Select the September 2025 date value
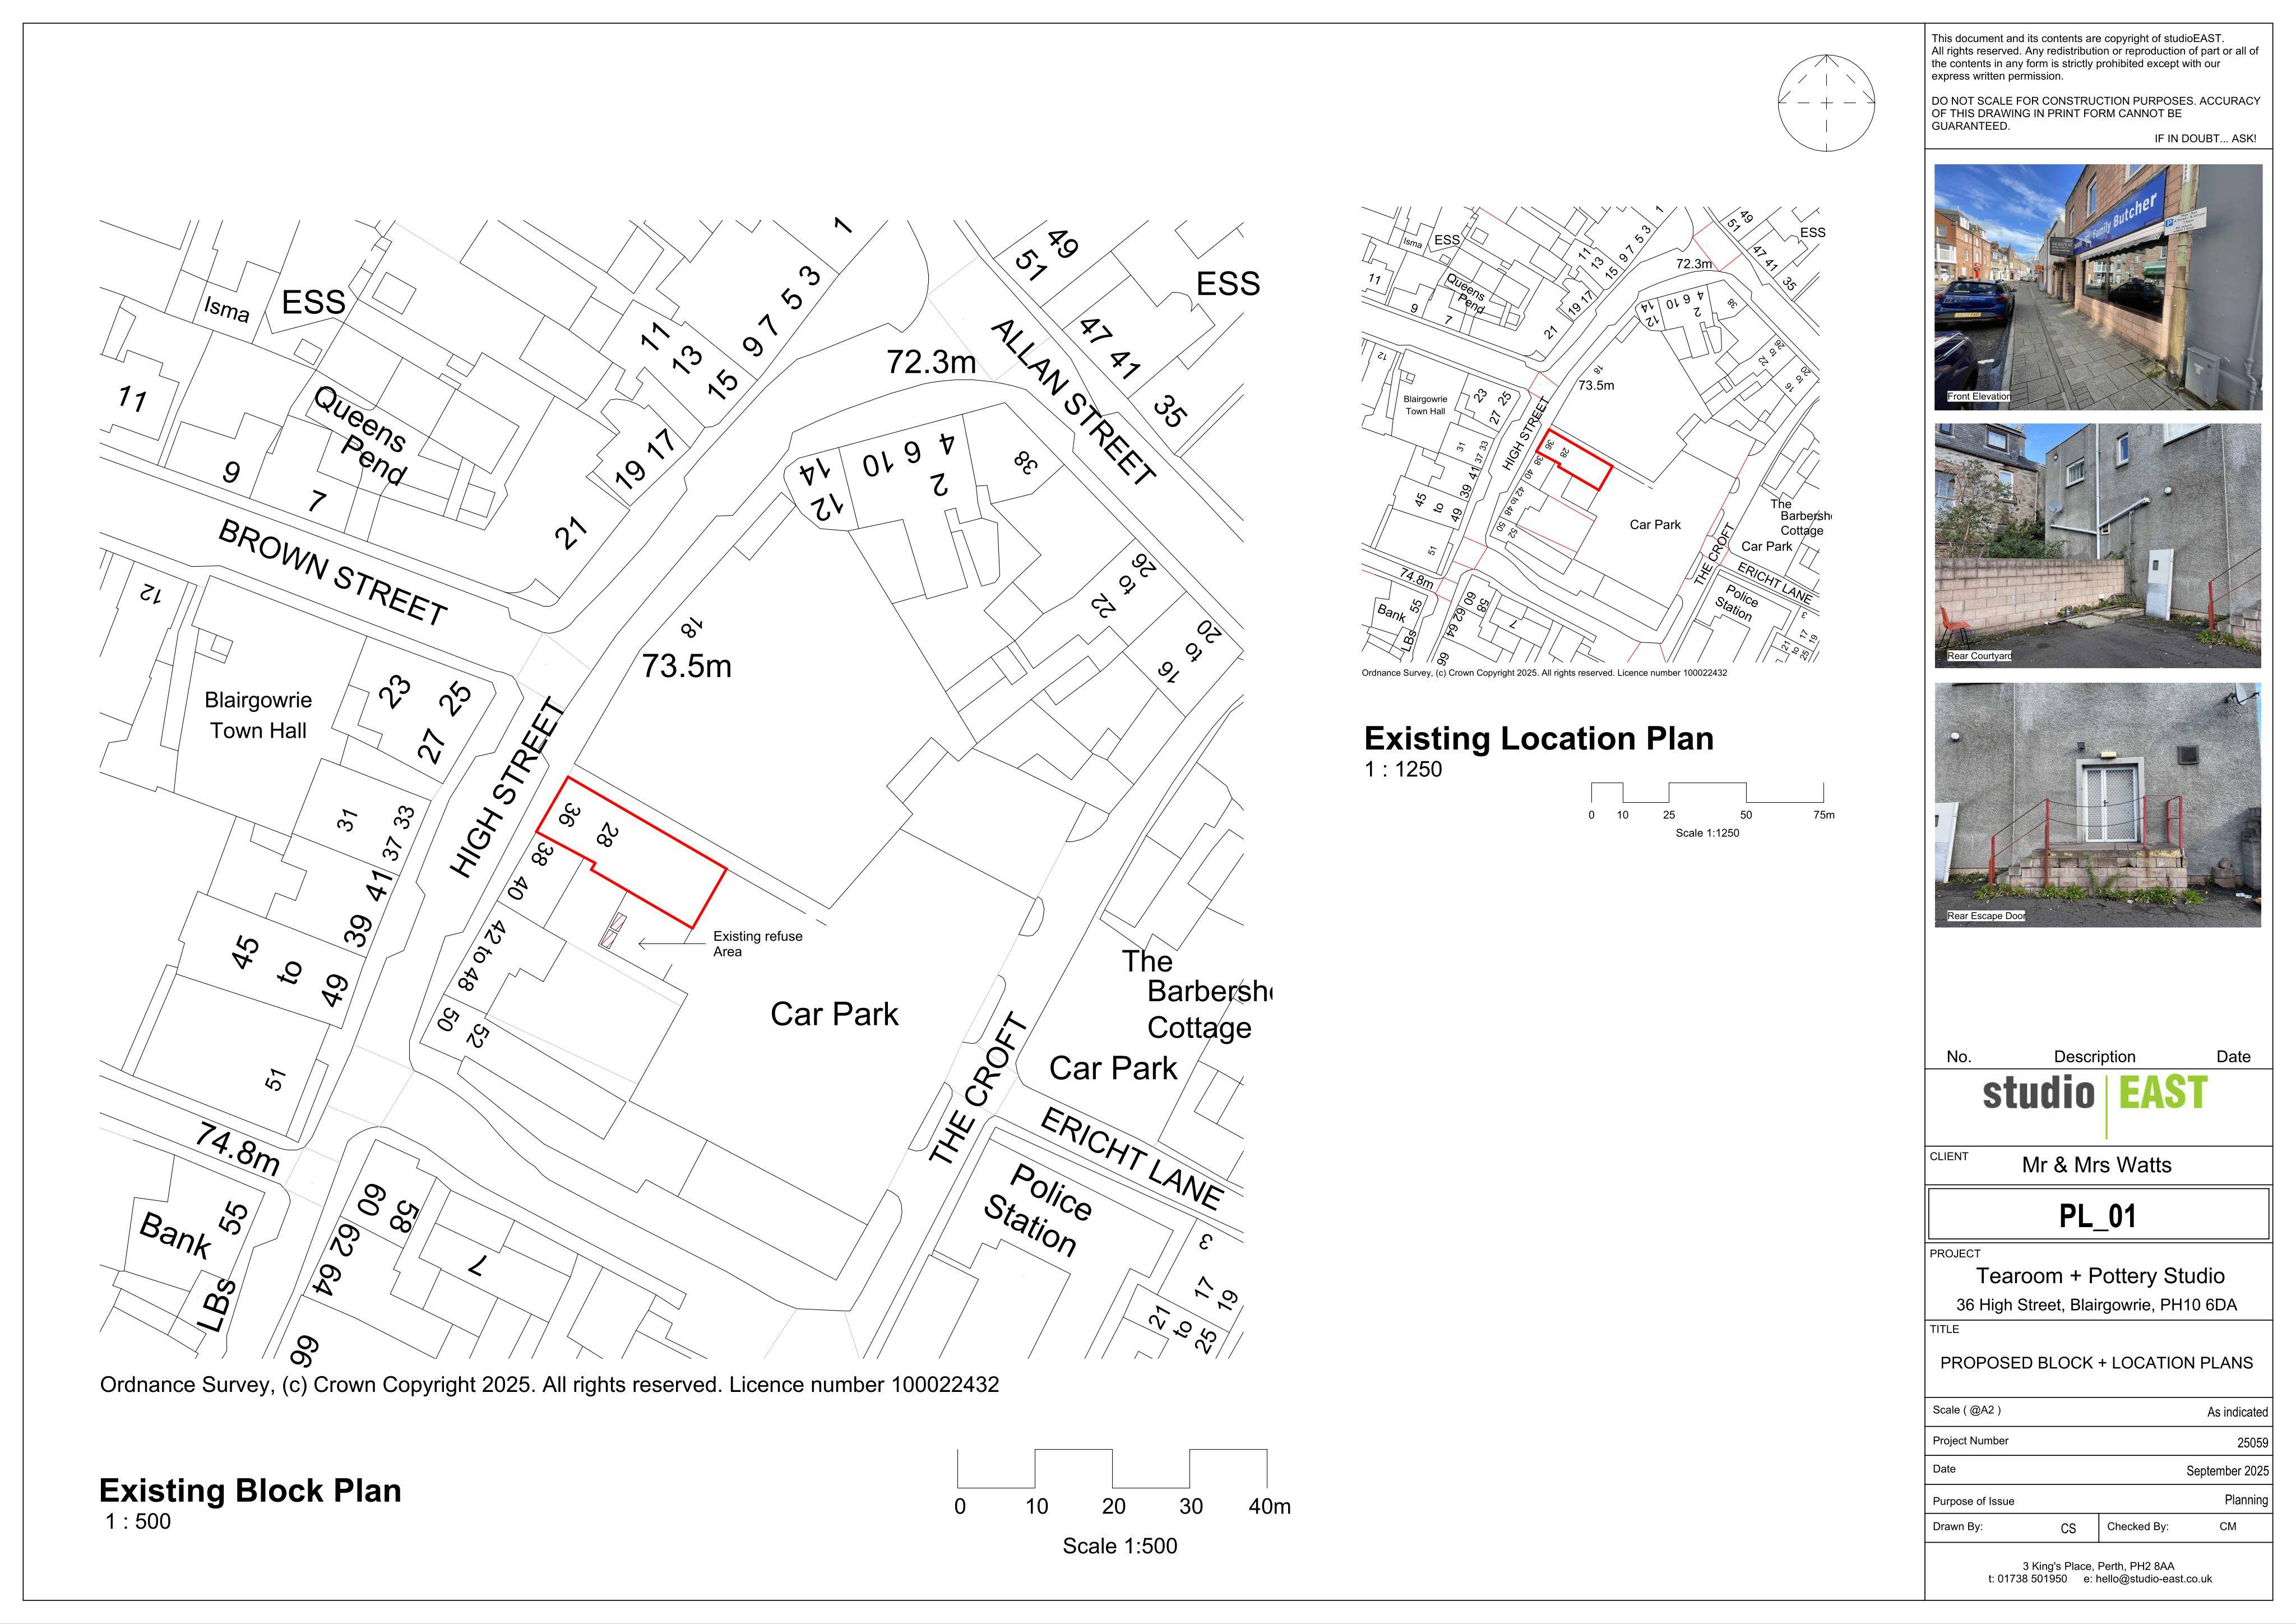Image resolution: width=2296 pixels, height=1624 pixels. [2227, 1471]
